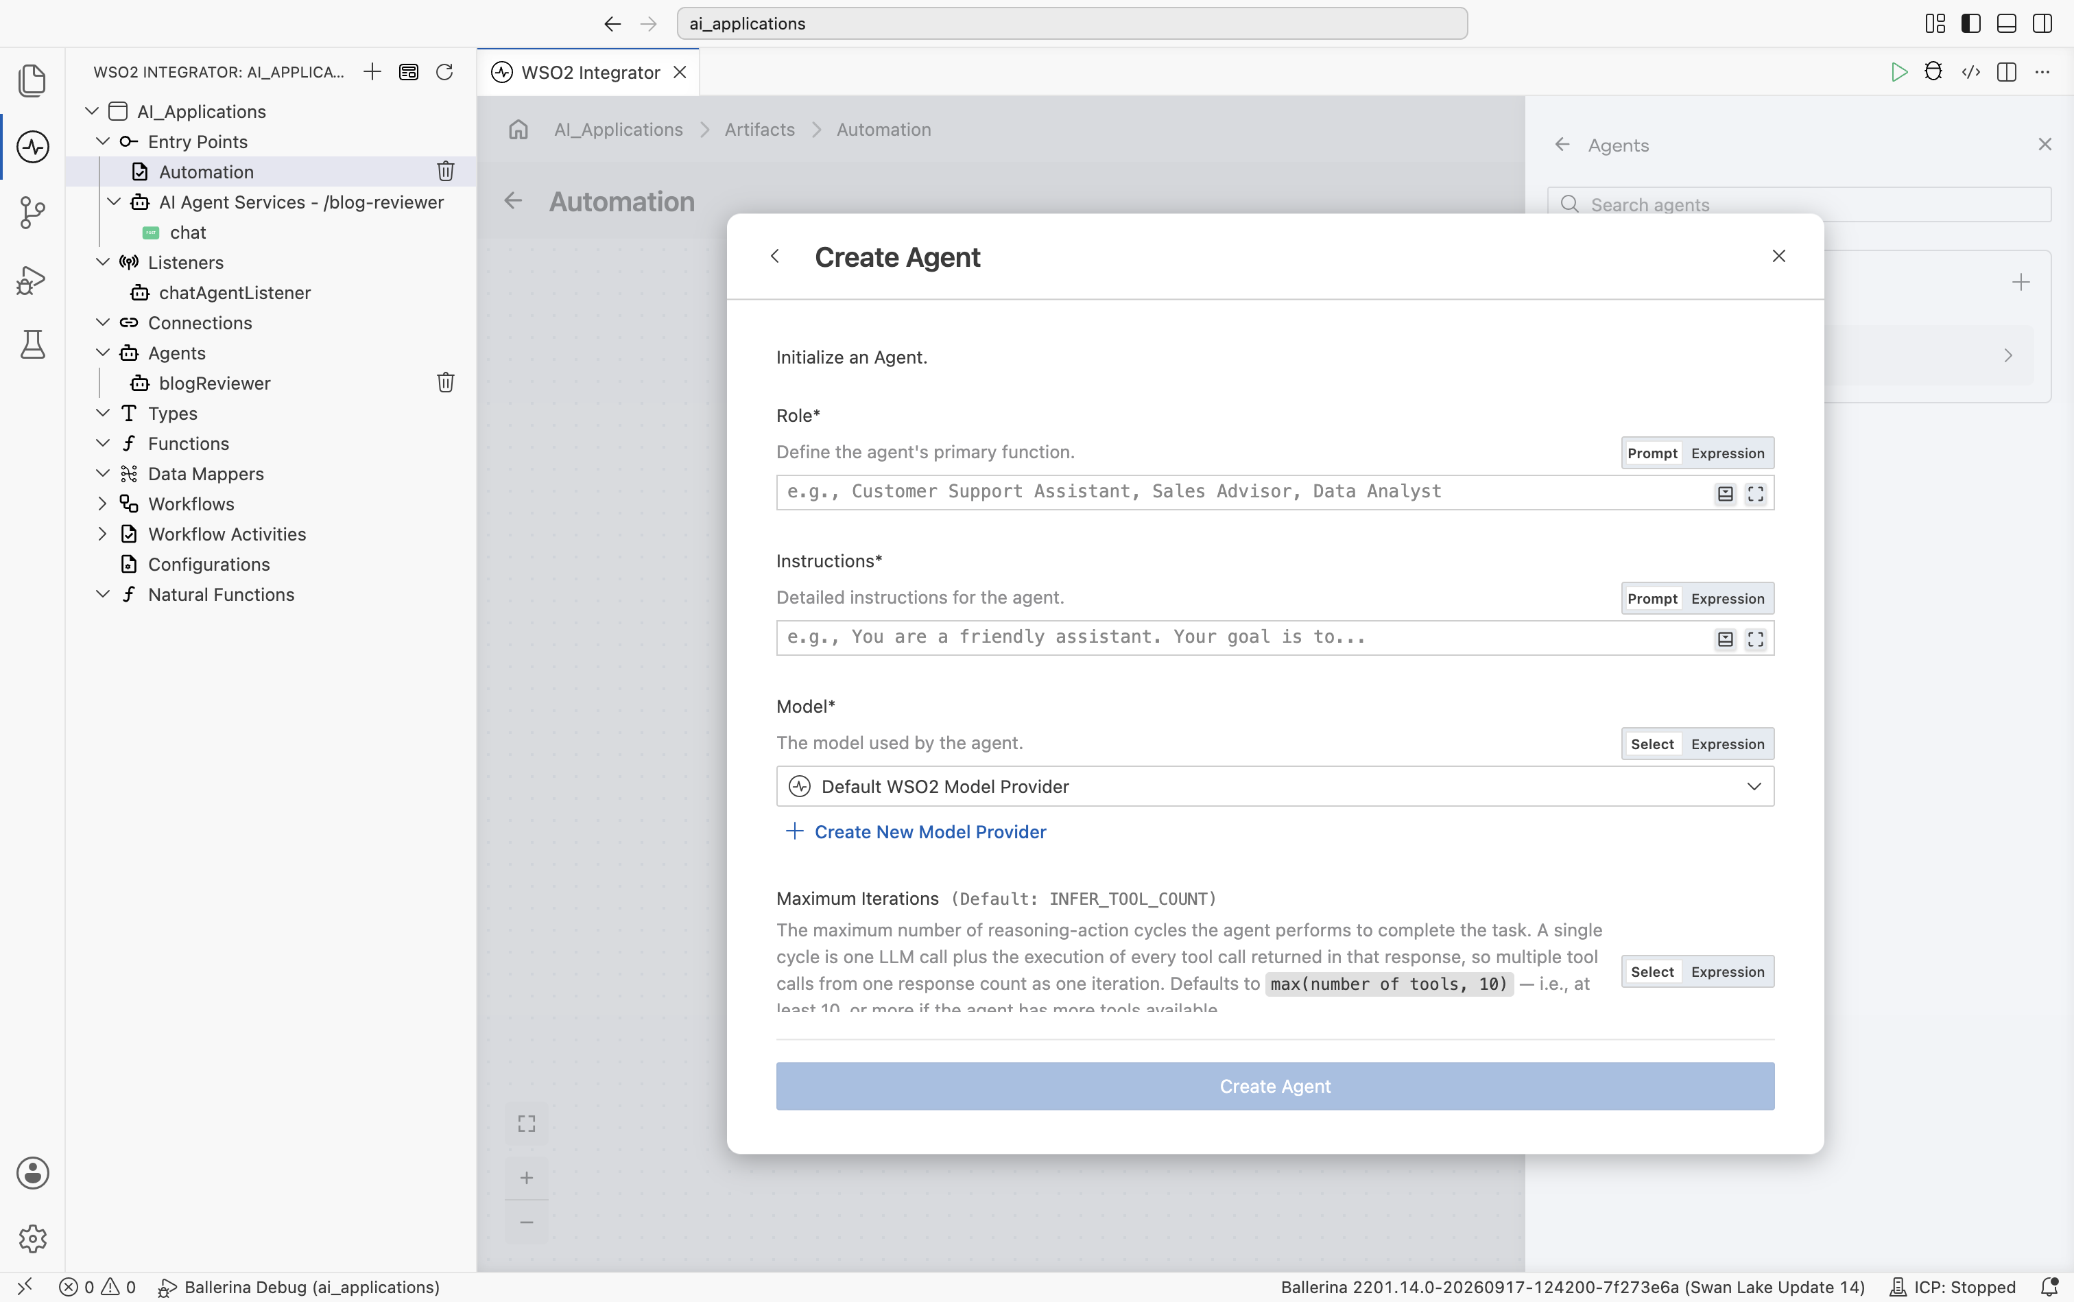The height and width of the screenshot is (1302, 2074).
Task: Open Accounts icon in activity bar
Action: click(x=33, y=1173)
